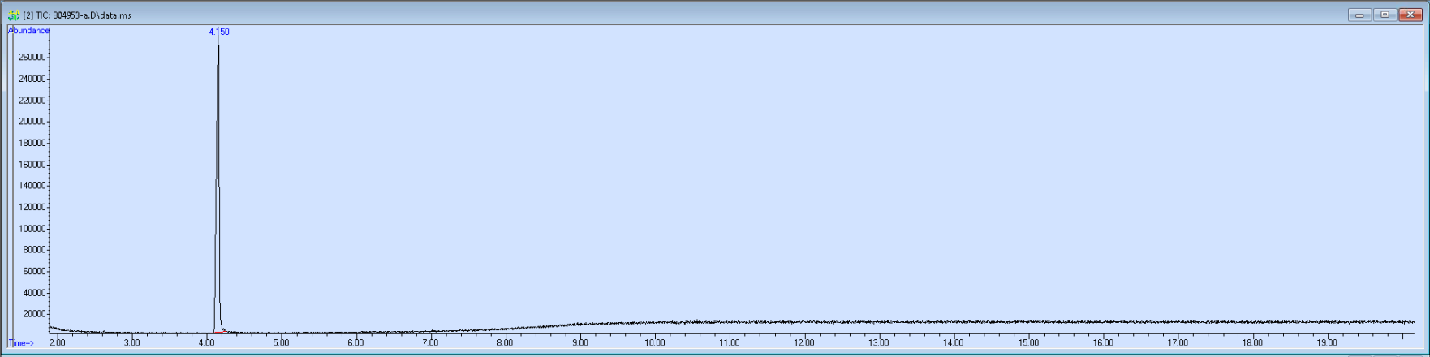
Task: Click the peak label 4.150
Action: click(219, 32)
